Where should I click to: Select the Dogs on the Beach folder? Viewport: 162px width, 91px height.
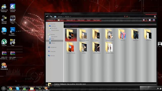pyautogui.click(x=84, y=35)
